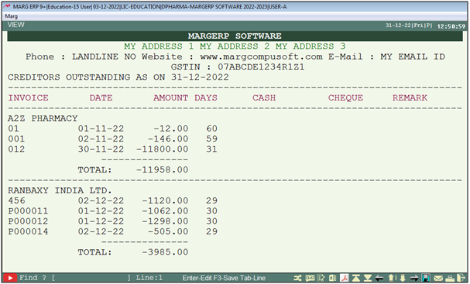Select invoice 001 row
The image size is (470, 284).
pos(113,139)
